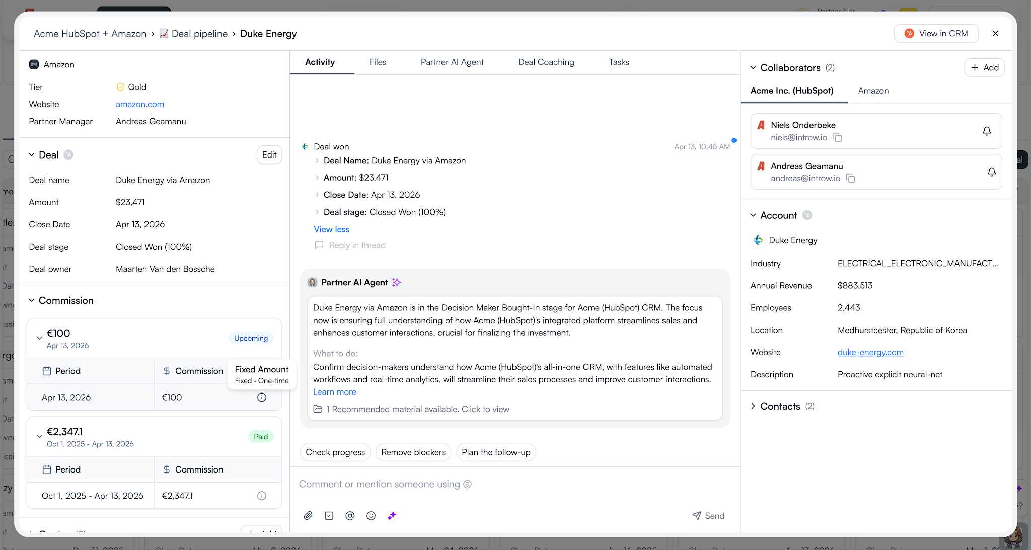Click the Commission dollar icon in €2,347.1 card

(166, 470)
